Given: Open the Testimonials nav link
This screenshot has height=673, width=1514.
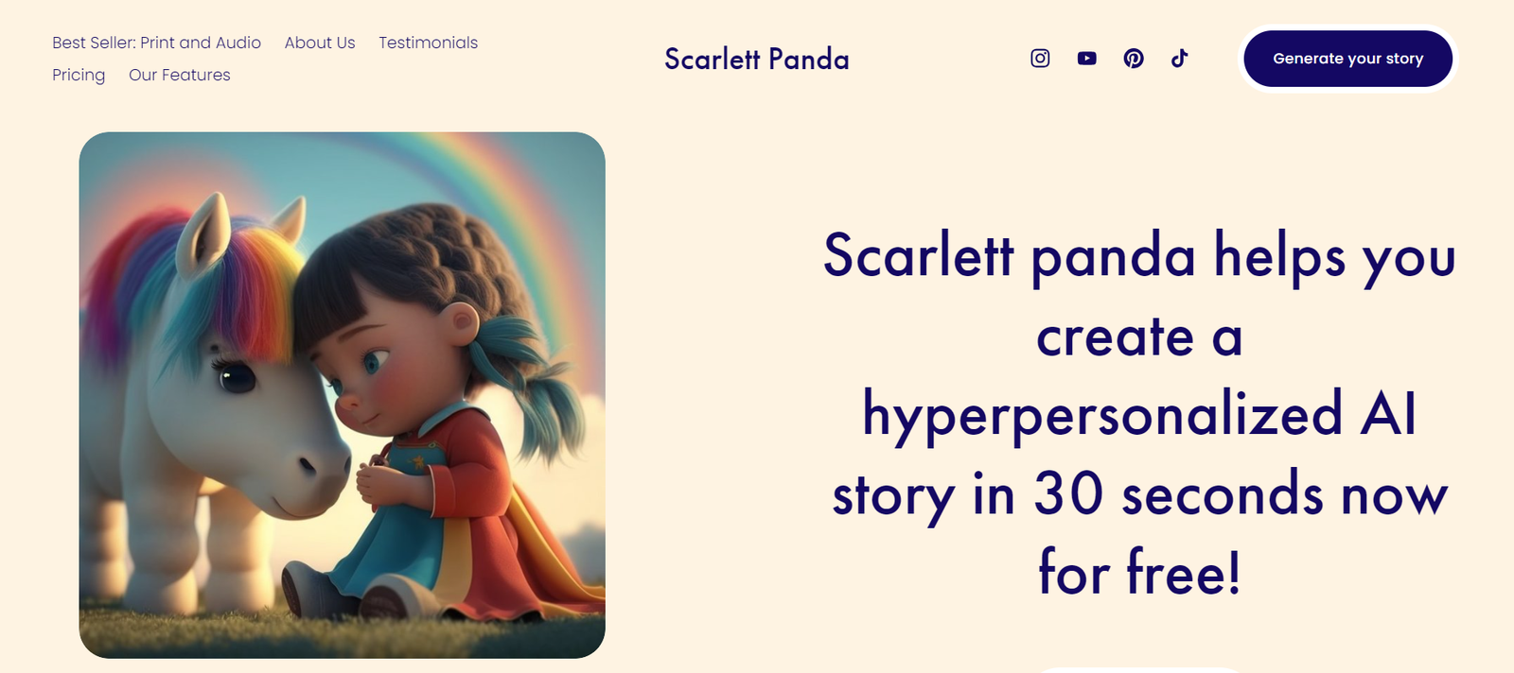Looking at the screenshot, I should pyautogui.click(x=428, y=43).
